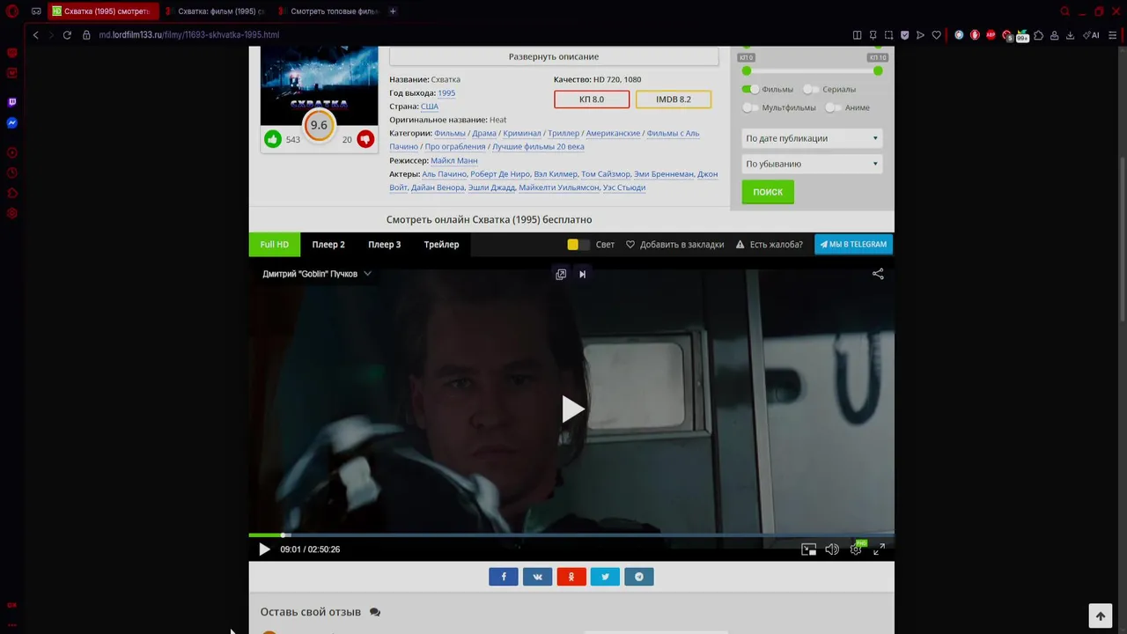Toggle the Мультфильмы filter switch
Screen dimensions: 1127x634
click(750, 107)
